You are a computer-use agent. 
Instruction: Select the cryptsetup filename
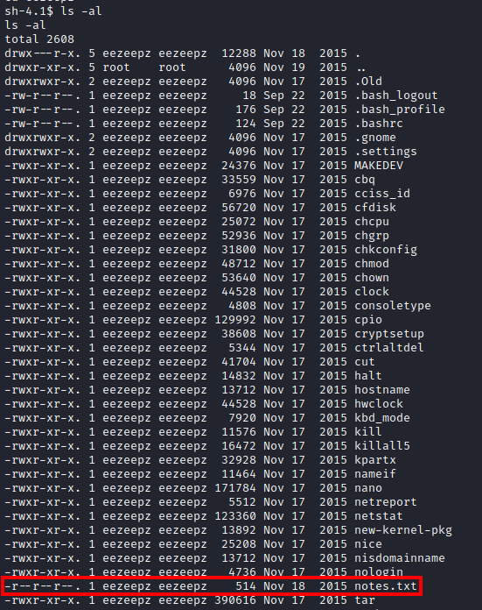click(x=388, y=334)
